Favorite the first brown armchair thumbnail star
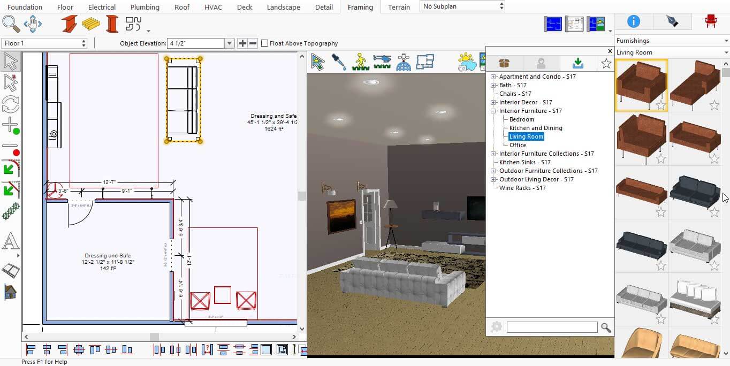This screenshot has height=366, width=730. point(661,105)
